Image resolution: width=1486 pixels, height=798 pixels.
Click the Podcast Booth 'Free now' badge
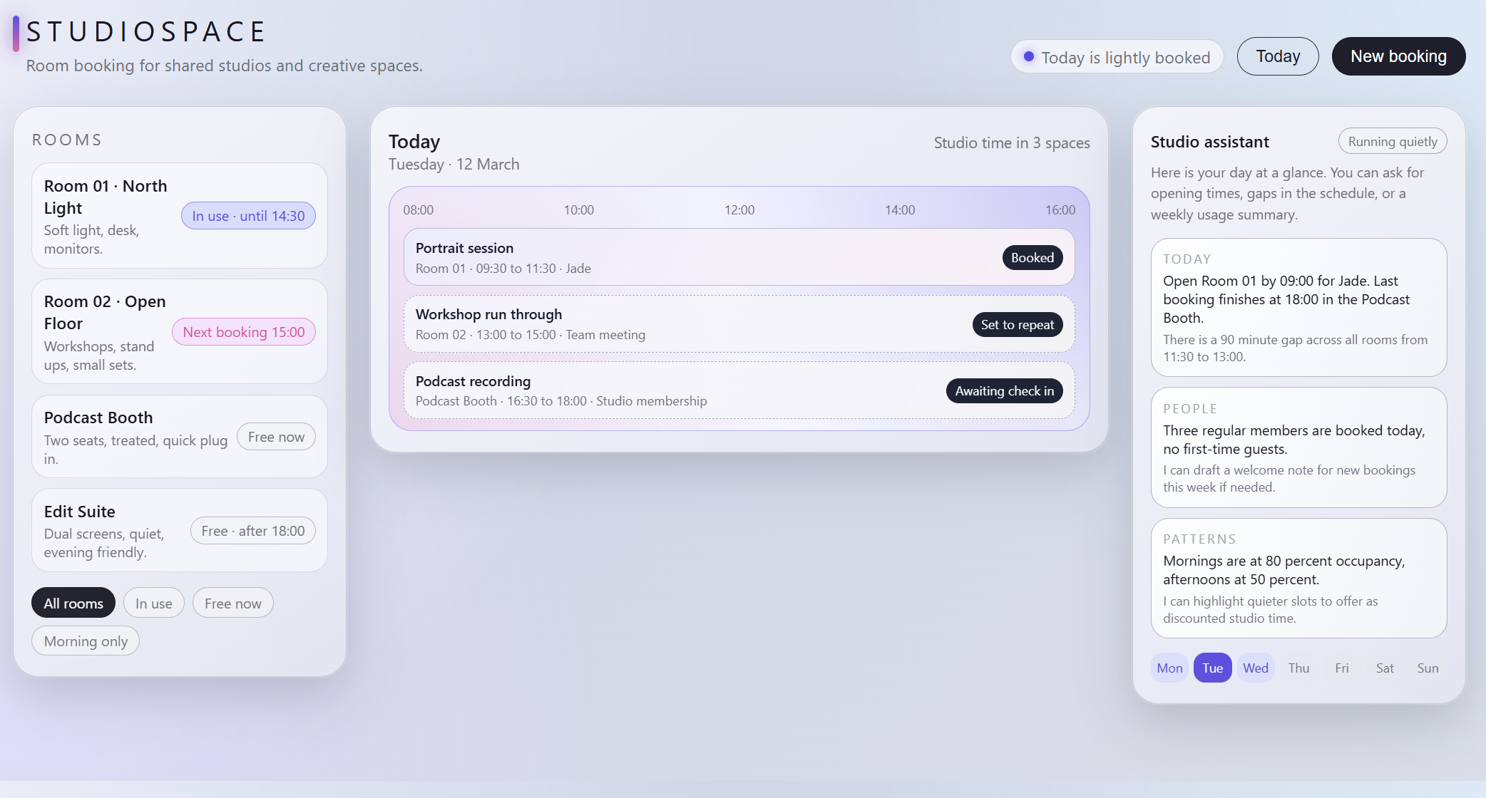pos(275,436)
